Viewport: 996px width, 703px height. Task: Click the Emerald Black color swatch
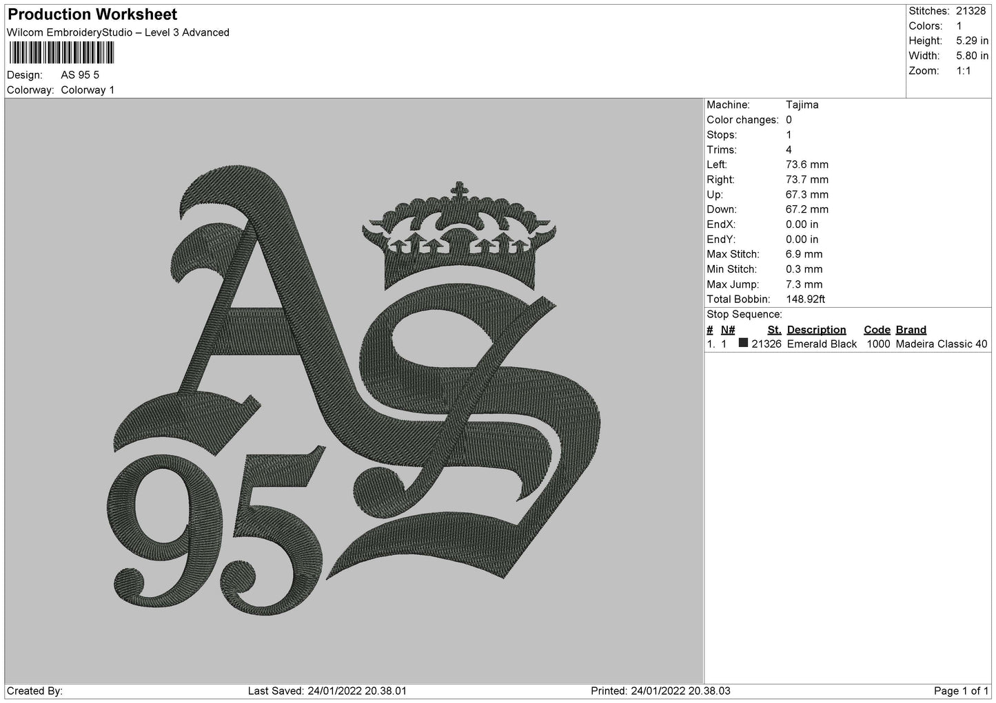(743, 343)
